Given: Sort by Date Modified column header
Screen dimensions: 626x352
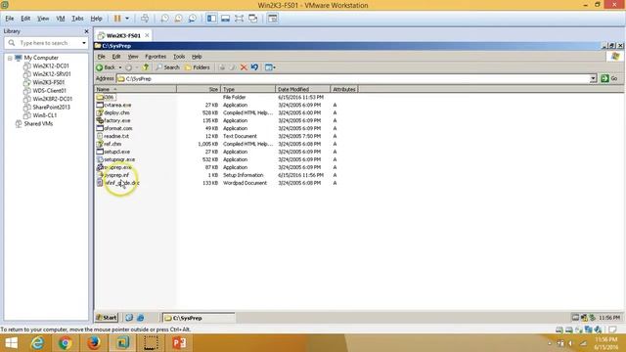Looking at the screenshot, I should click(302, 89).
